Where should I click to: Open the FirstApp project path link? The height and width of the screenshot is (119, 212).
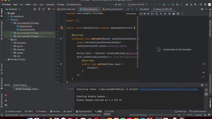[169, 89]
